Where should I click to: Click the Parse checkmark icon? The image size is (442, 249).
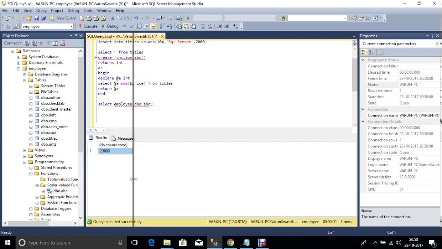(132, 26)
